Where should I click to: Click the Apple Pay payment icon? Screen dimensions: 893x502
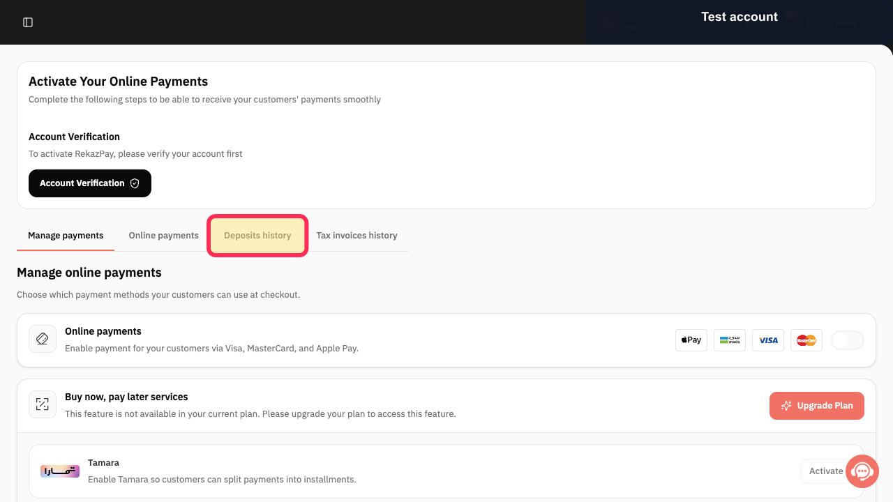691,340
